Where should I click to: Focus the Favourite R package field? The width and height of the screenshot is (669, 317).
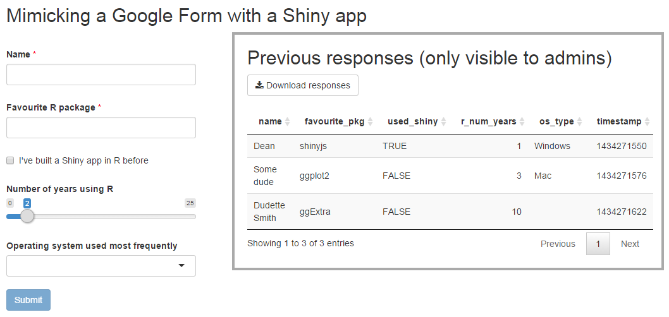(x=101, y=128)
